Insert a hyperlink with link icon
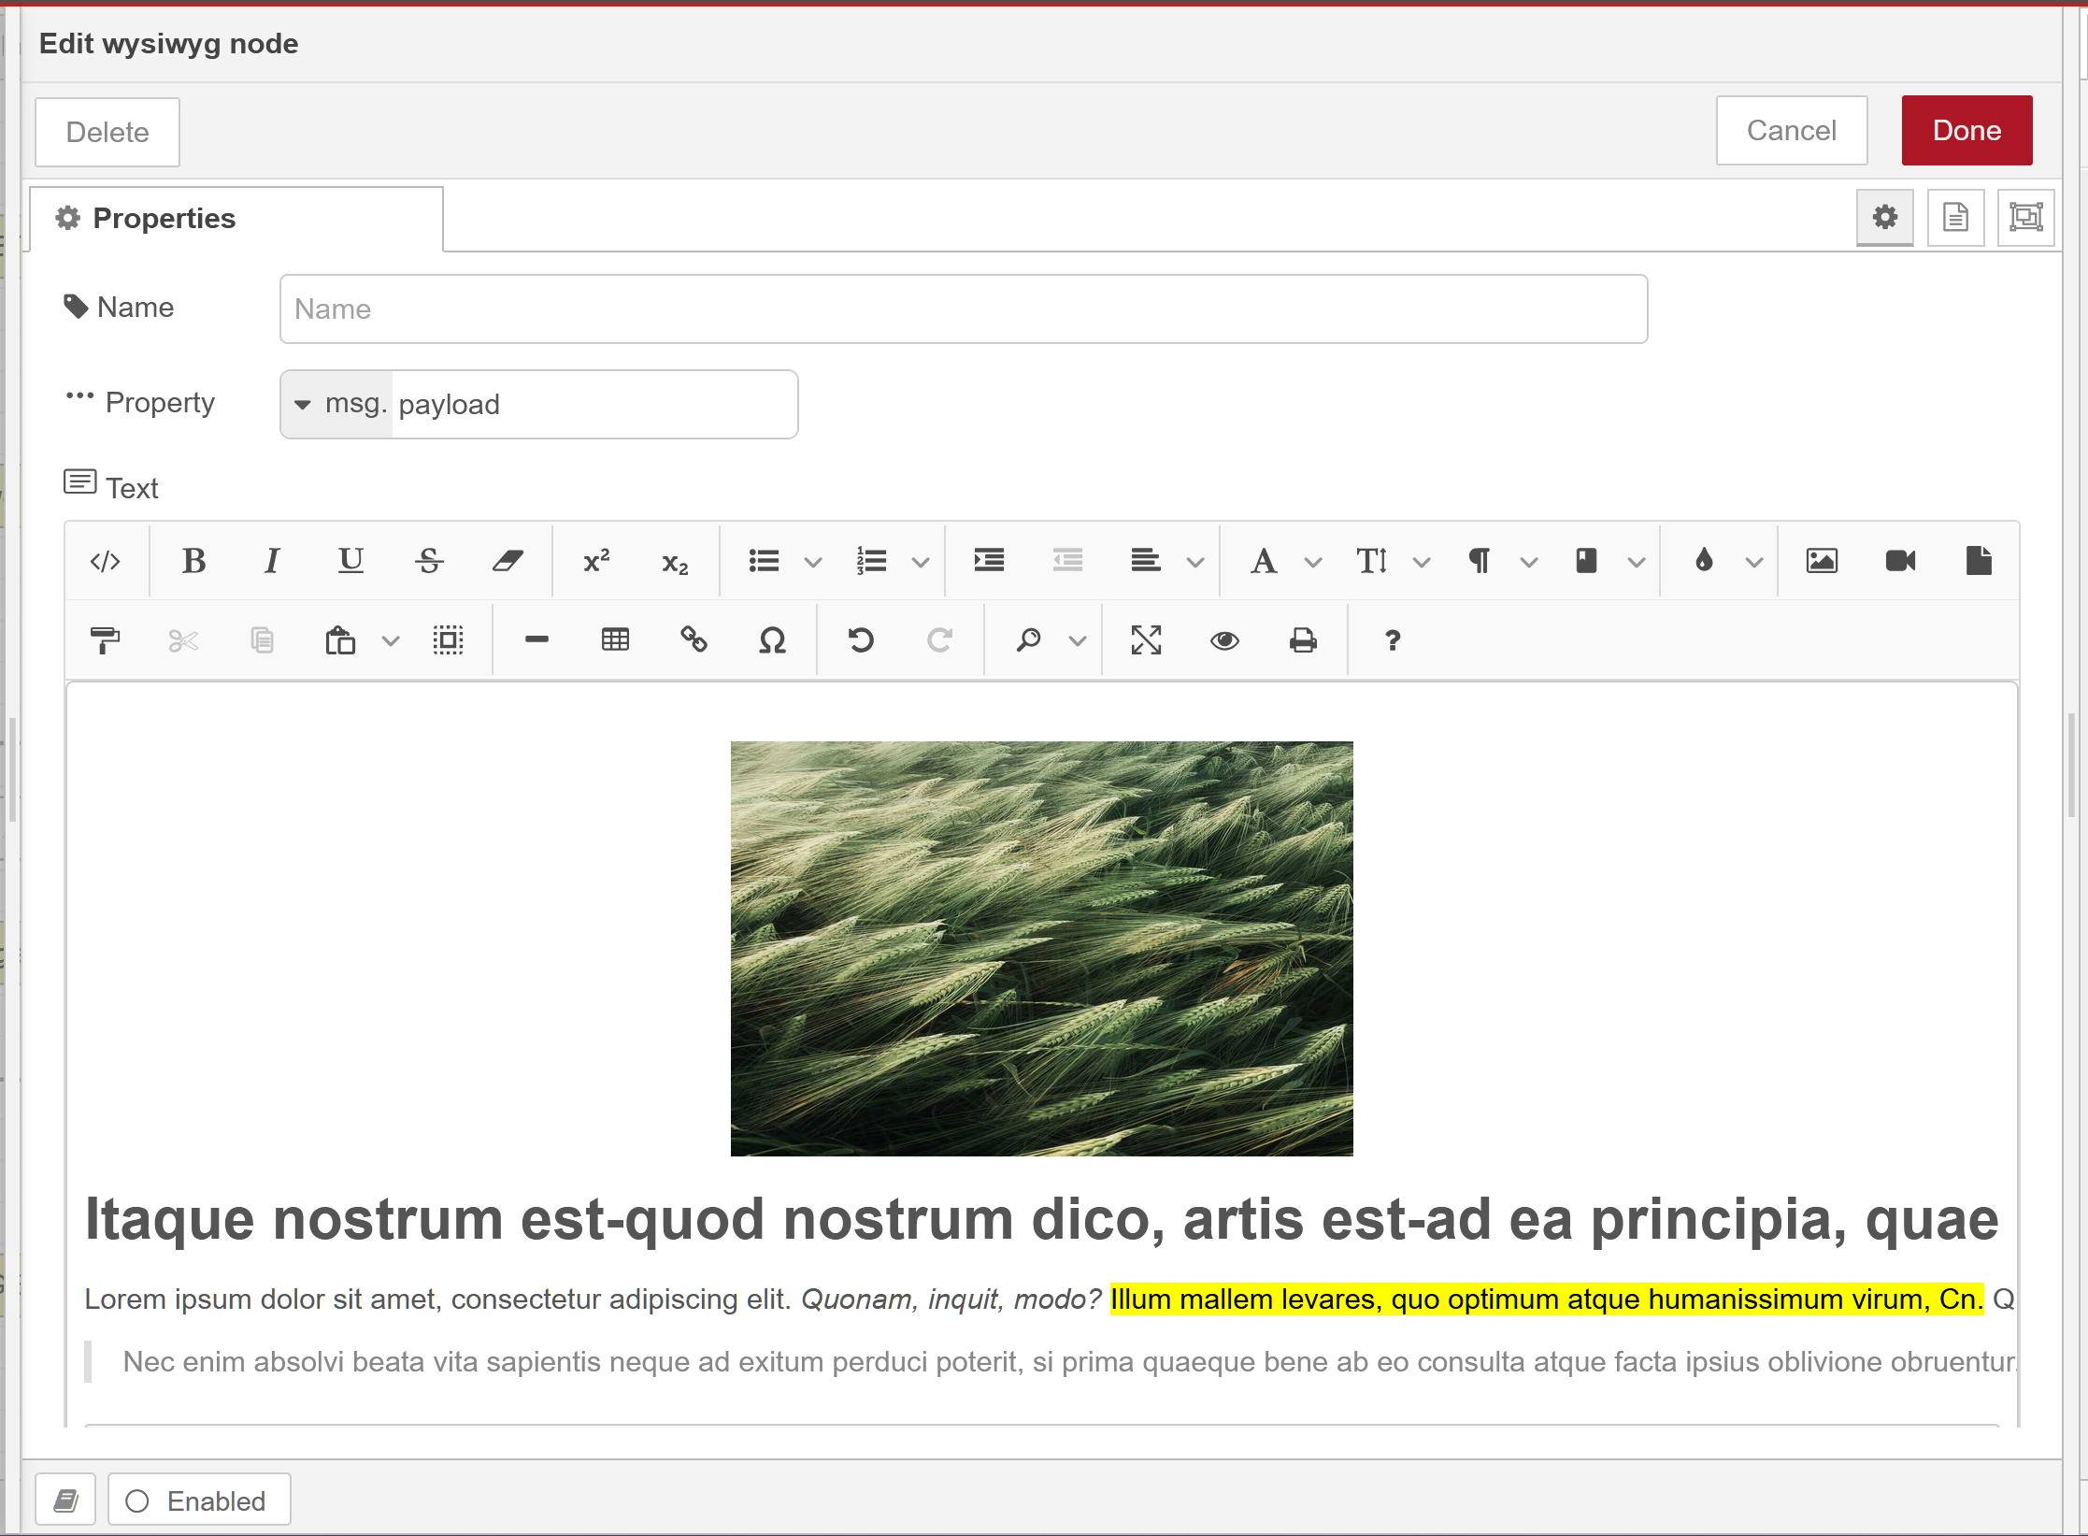Viewport: 2088px width, 1536px height. click(x=694, y=640)
